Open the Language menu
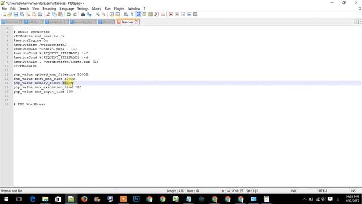The width and height of the screenshot is (362, 204). click(x=67, y=9)
